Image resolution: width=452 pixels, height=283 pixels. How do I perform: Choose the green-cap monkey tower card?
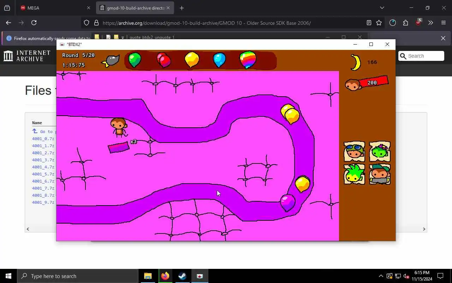tap(380, 174)
